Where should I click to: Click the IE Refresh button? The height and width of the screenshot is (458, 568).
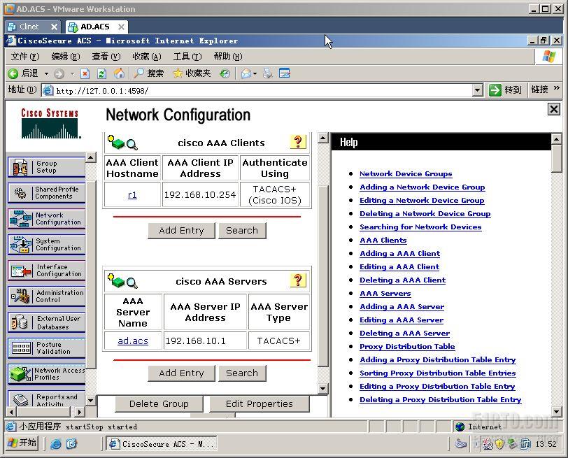point(102,74)
